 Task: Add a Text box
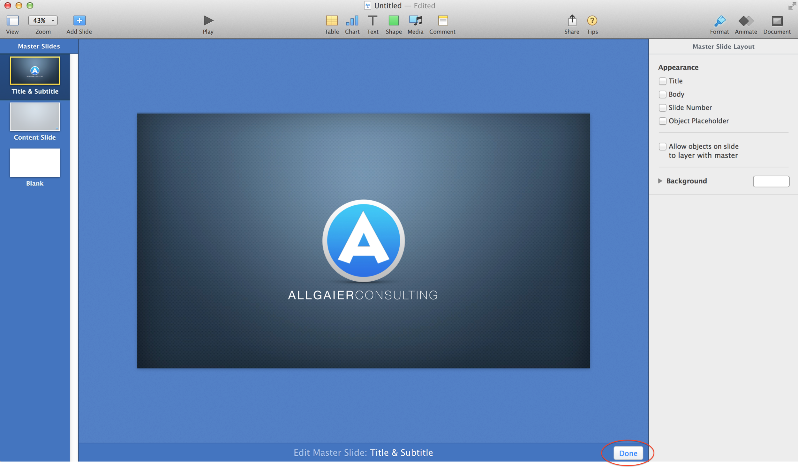click(x=373, y=20)
